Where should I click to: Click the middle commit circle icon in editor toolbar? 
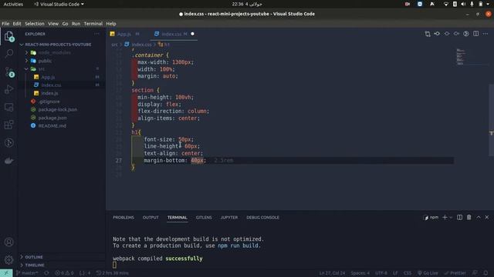tap(447, 34)
